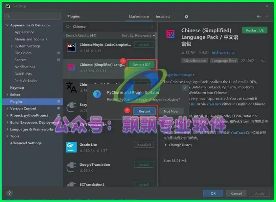Switch to the Marketplace tab
Viewport: 276px width, 202px height.
pyautogui.click(x=139, y=16)
